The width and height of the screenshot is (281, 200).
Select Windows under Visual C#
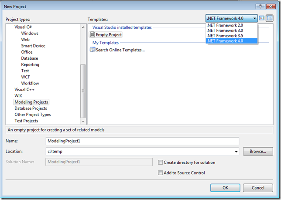click(30, 33)
